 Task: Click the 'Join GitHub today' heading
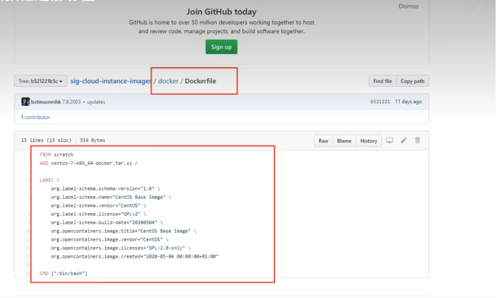[x=221, y=12]
